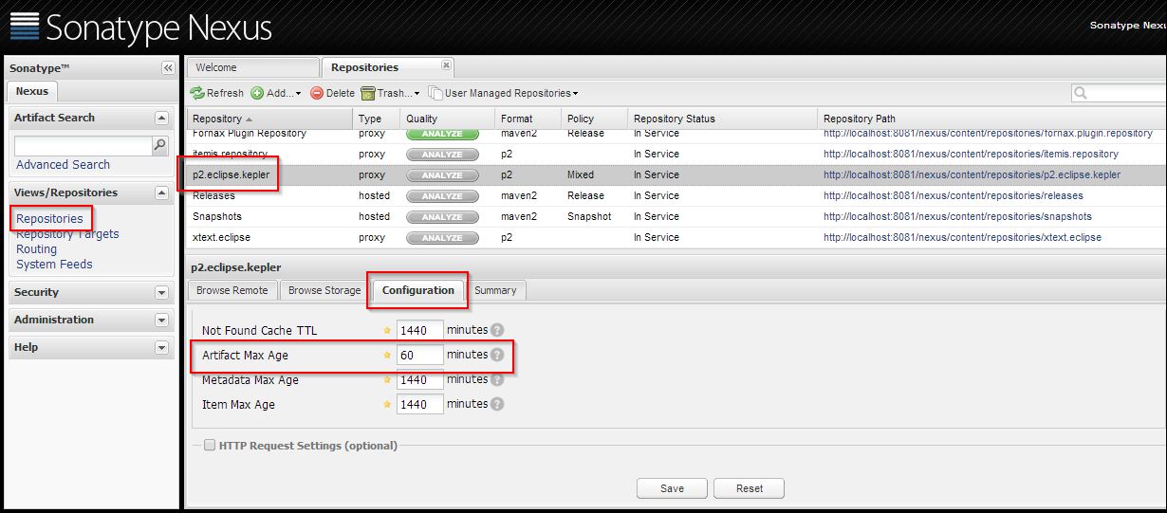Click ANALYZE for p2.eclipse.kepler row
Screen dimensions: 1167x513
[442, 175]
